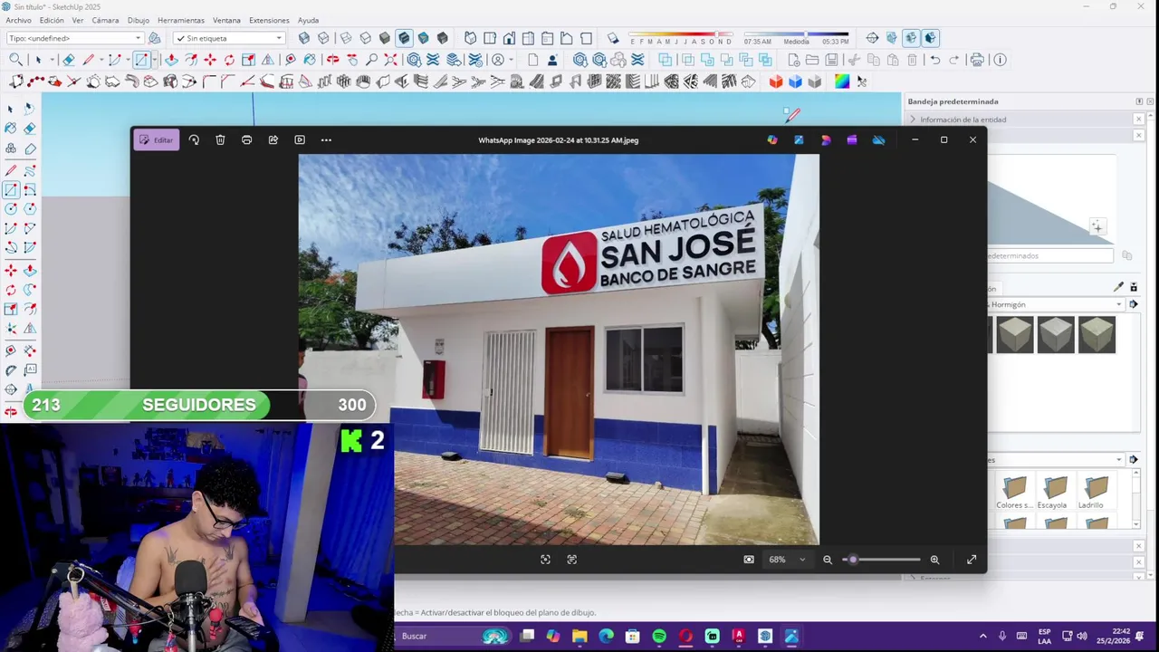Click the blue cube extension icon
The width and height of the screenshot is (1159, 652).
(x=795, y=81)
